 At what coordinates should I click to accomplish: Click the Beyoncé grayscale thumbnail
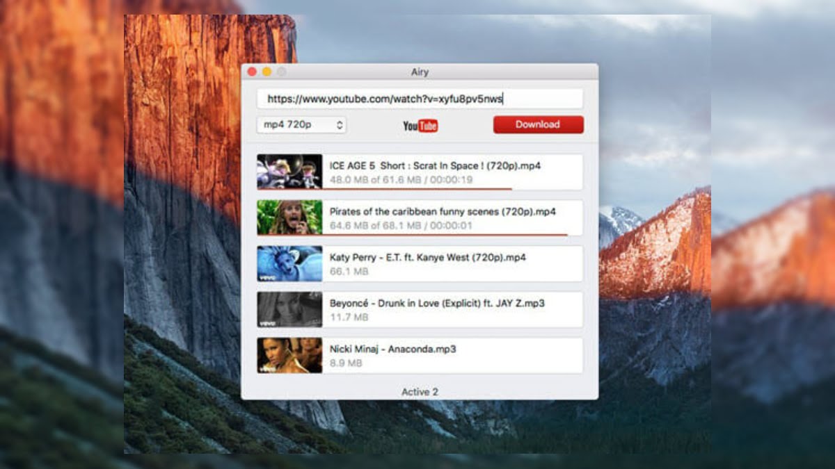288,309
